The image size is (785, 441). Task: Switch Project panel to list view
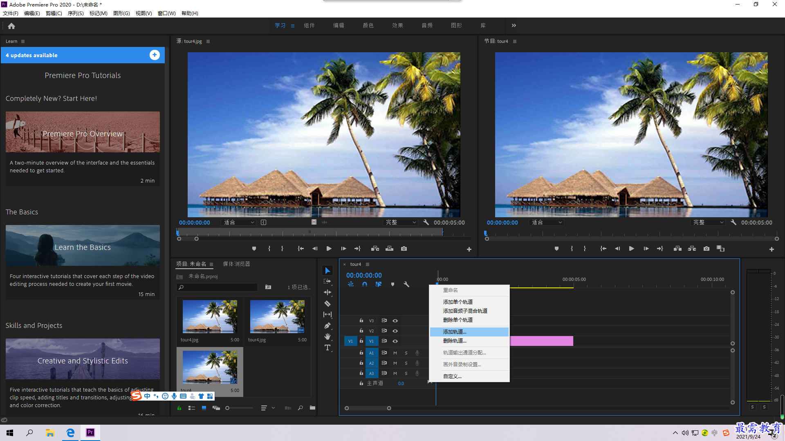point(191,408)
